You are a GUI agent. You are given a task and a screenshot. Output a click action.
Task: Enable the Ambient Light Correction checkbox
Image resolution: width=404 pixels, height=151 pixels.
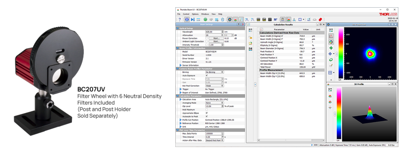tap(206, 41)
